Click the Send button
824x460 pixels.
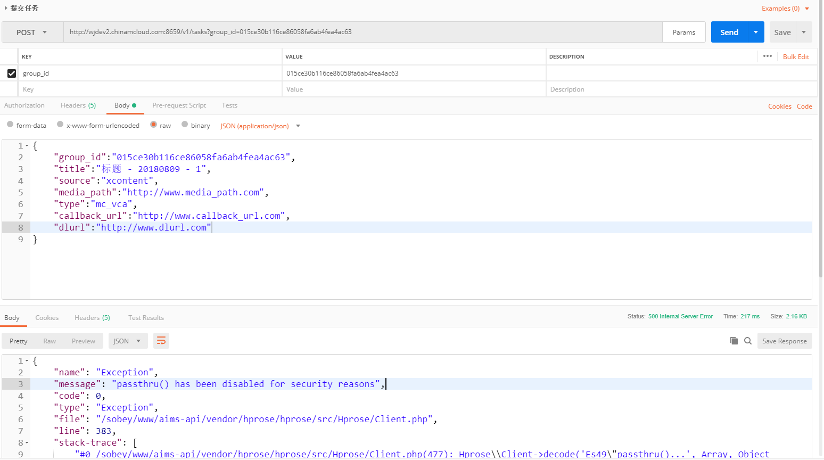729,32
